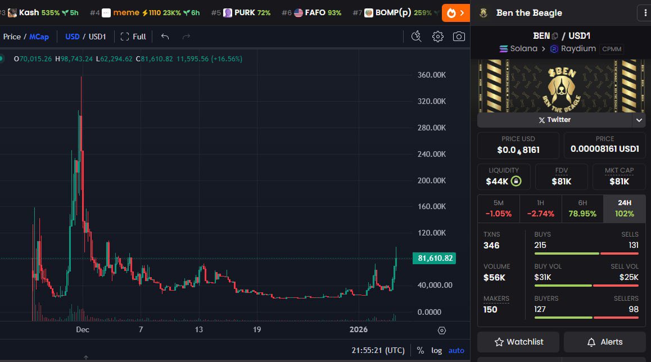Toggle auto scale on chart
The height and width of the screenshot is (362, 651).
click(x=456, y=350)
